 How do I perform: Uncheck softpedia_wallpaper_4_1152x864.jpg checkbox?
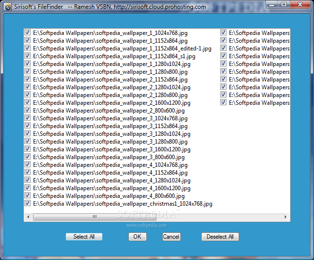point(27,172)
